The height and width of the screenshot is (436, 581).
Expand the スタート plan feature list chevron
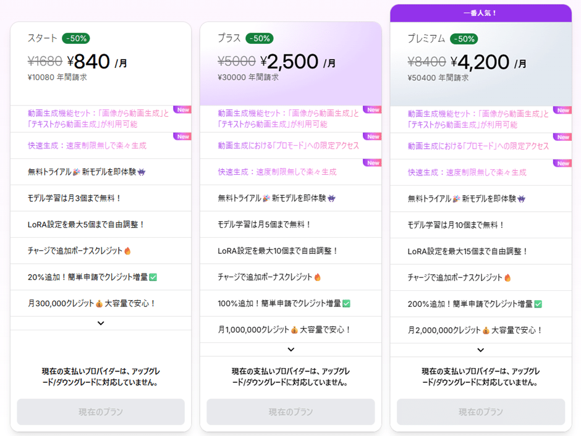pos(101,323)
